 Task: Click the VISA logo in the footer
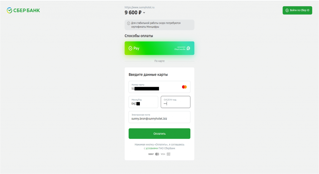tap(163, 154)
